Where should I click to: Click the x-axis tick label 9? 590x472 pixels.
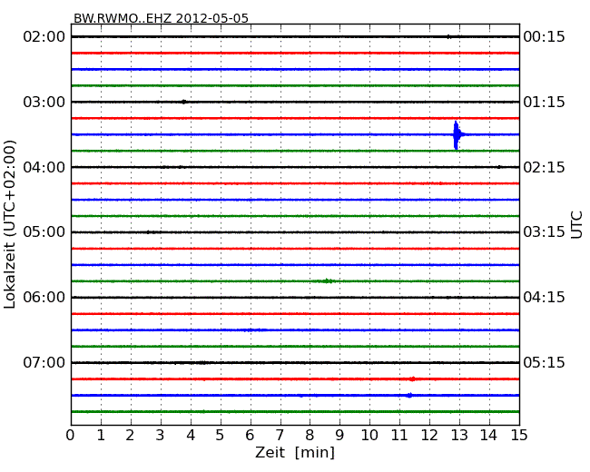pyautogui.click(x=339, y=436)
